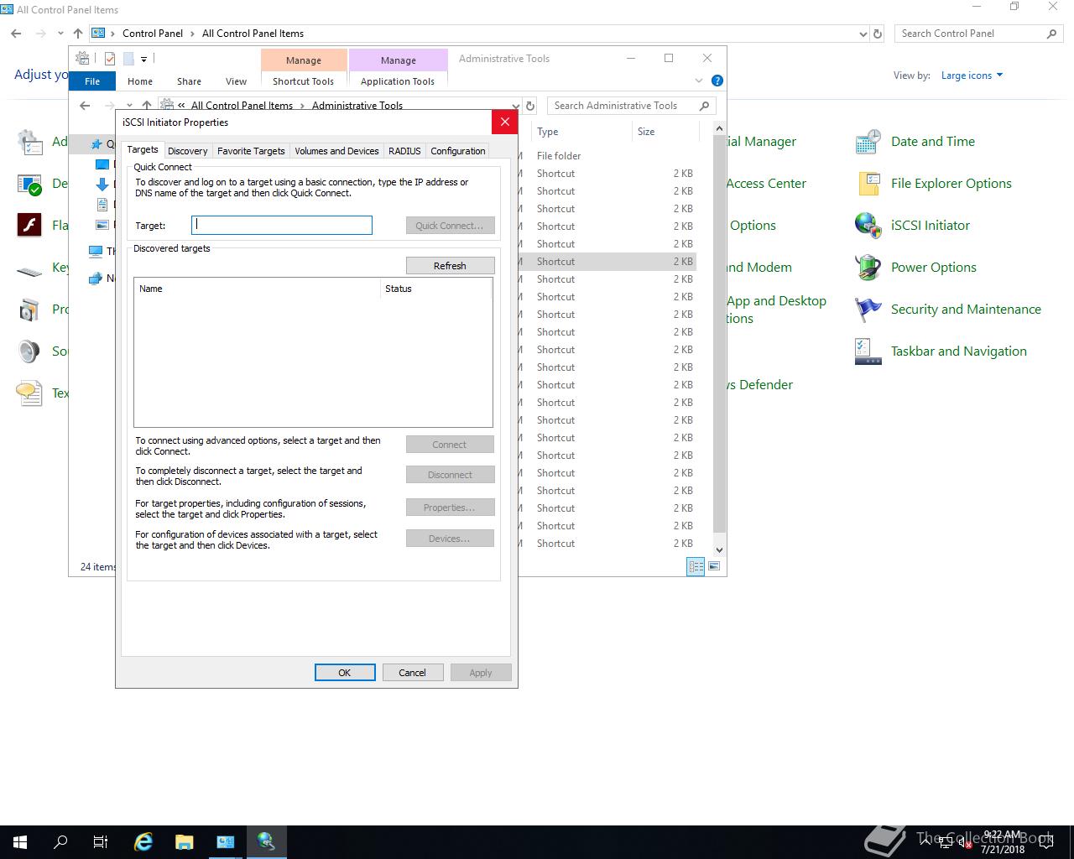1074x859 pixels.
Task: Open File Explorer from taskbar
Action: [x=184, y=842]
